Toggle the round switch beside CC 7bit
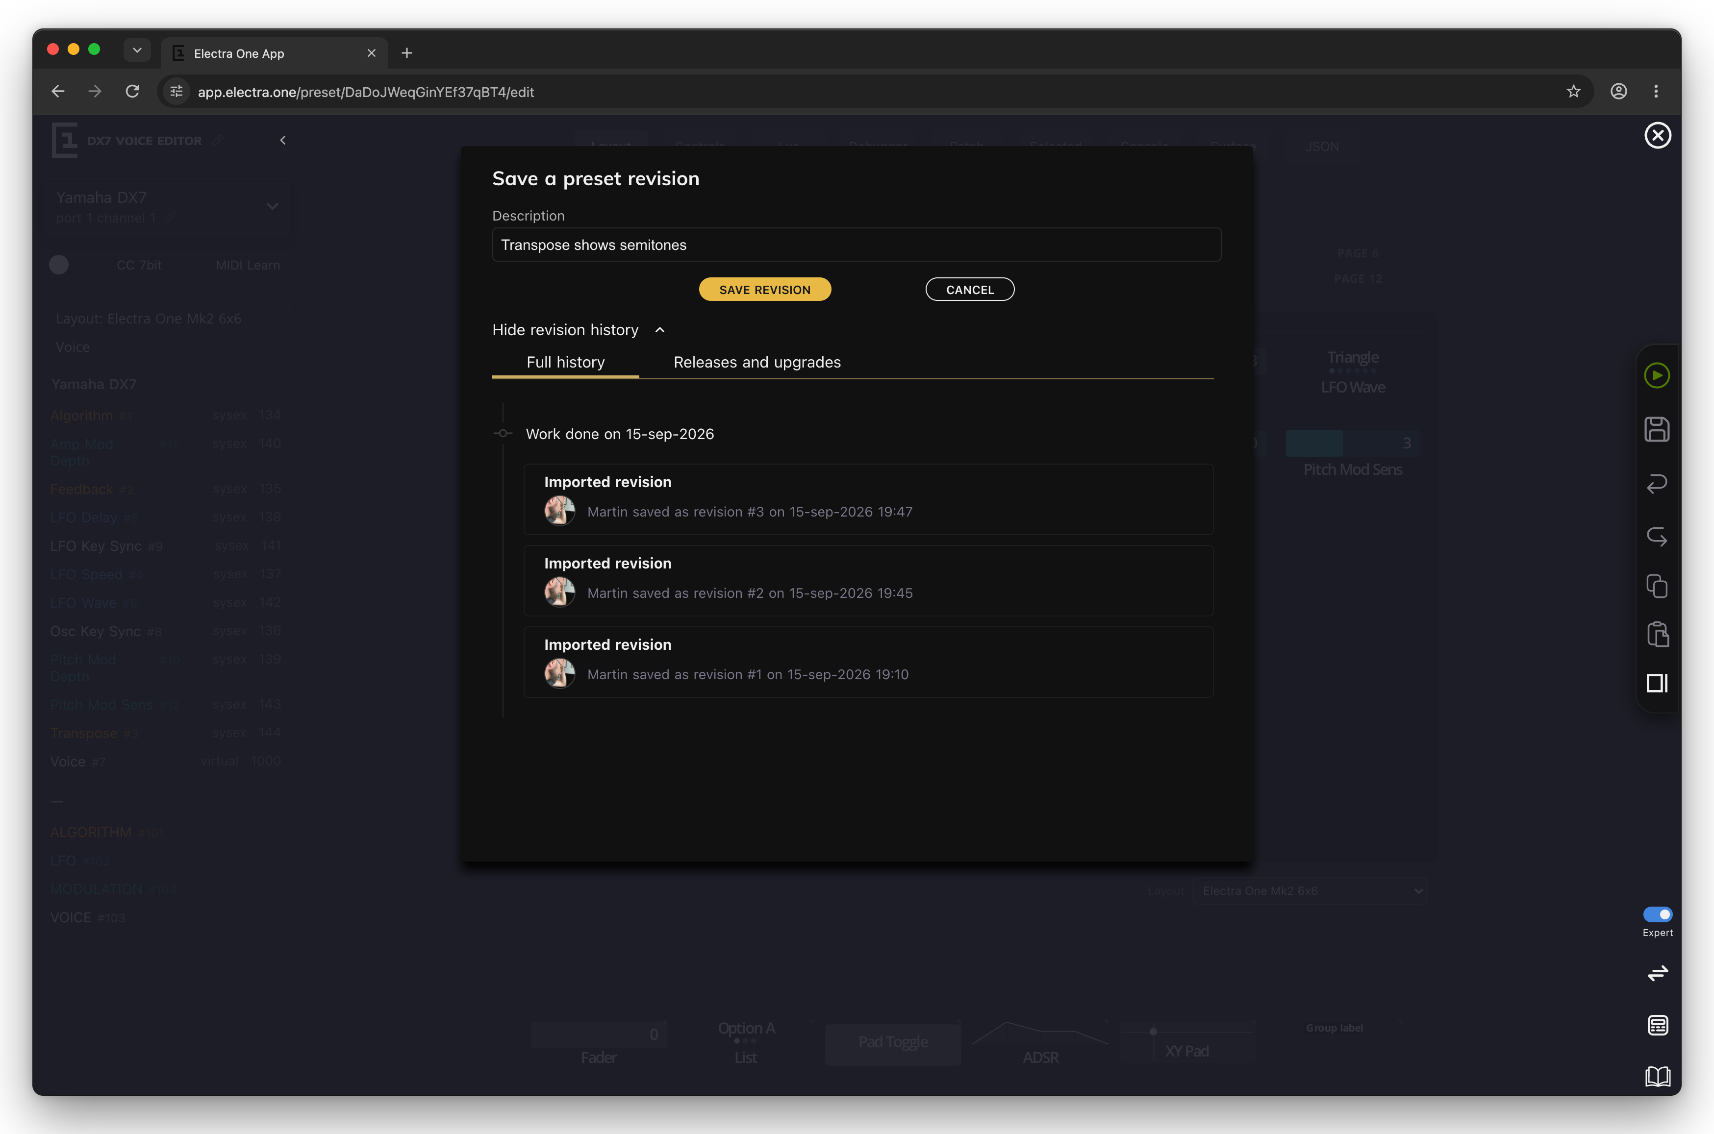The height and width of the screenshot is (1134, 1714). tap(59, 265)
